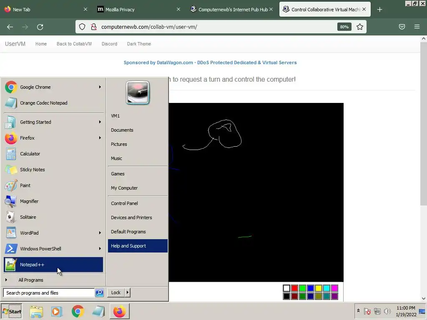
Task: Open the notepad icon on taskbar
Action: (98, 311)
